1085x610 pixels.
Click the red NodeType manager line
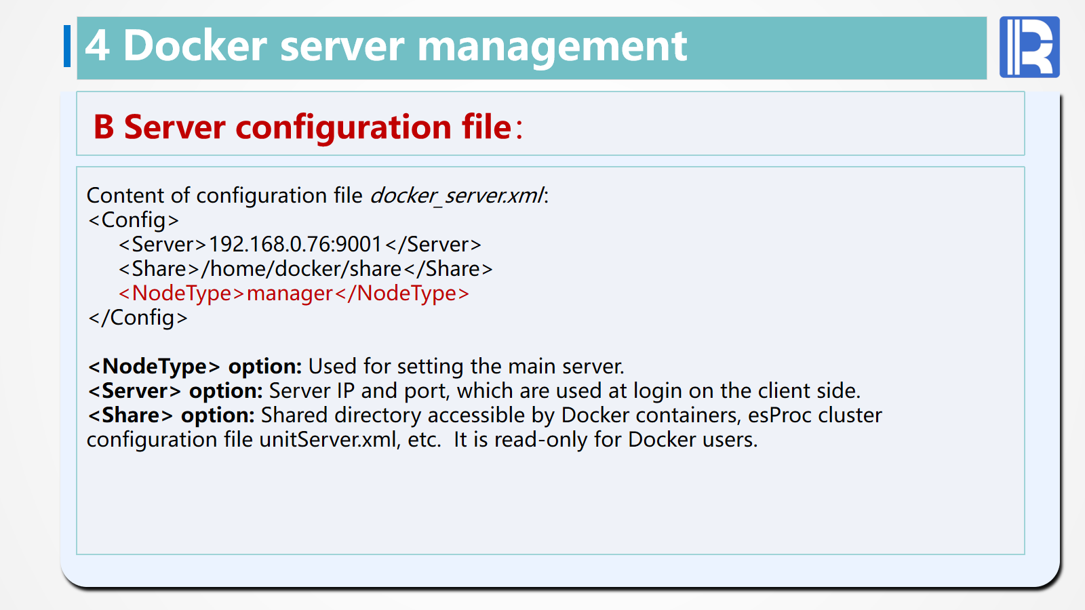[294, 293]
